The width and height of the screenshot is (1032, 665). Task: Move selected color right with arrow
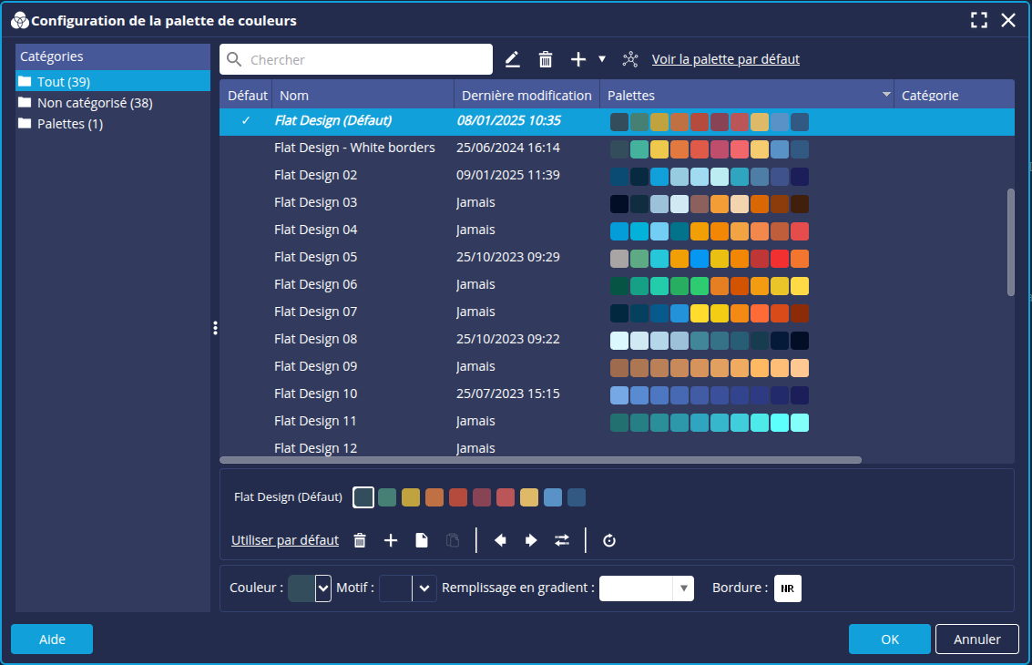(x=531, y=540)
